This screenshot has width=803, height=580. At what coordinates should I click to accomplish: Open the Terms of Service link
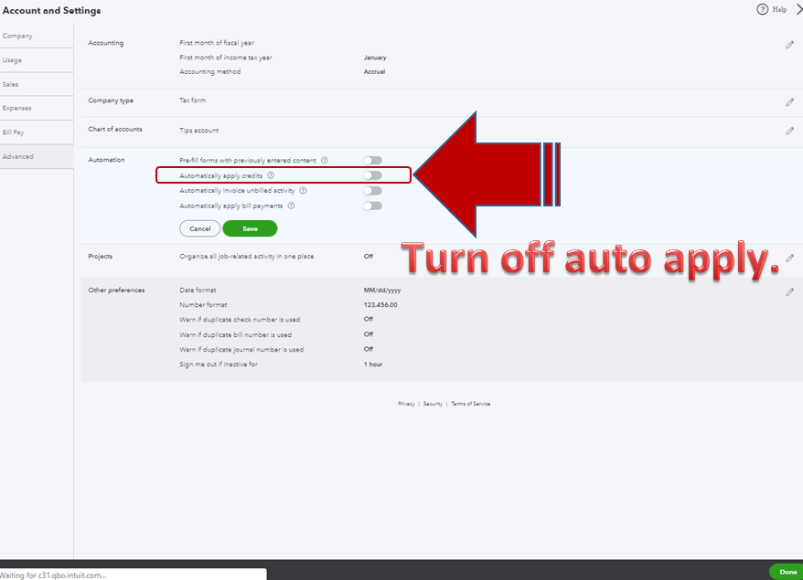click(471, 404)
